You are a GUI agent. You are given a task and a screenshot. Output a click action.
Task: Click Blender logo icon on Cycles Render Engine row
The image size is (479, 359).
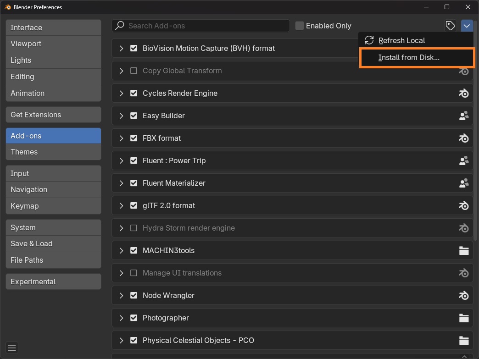464,93
